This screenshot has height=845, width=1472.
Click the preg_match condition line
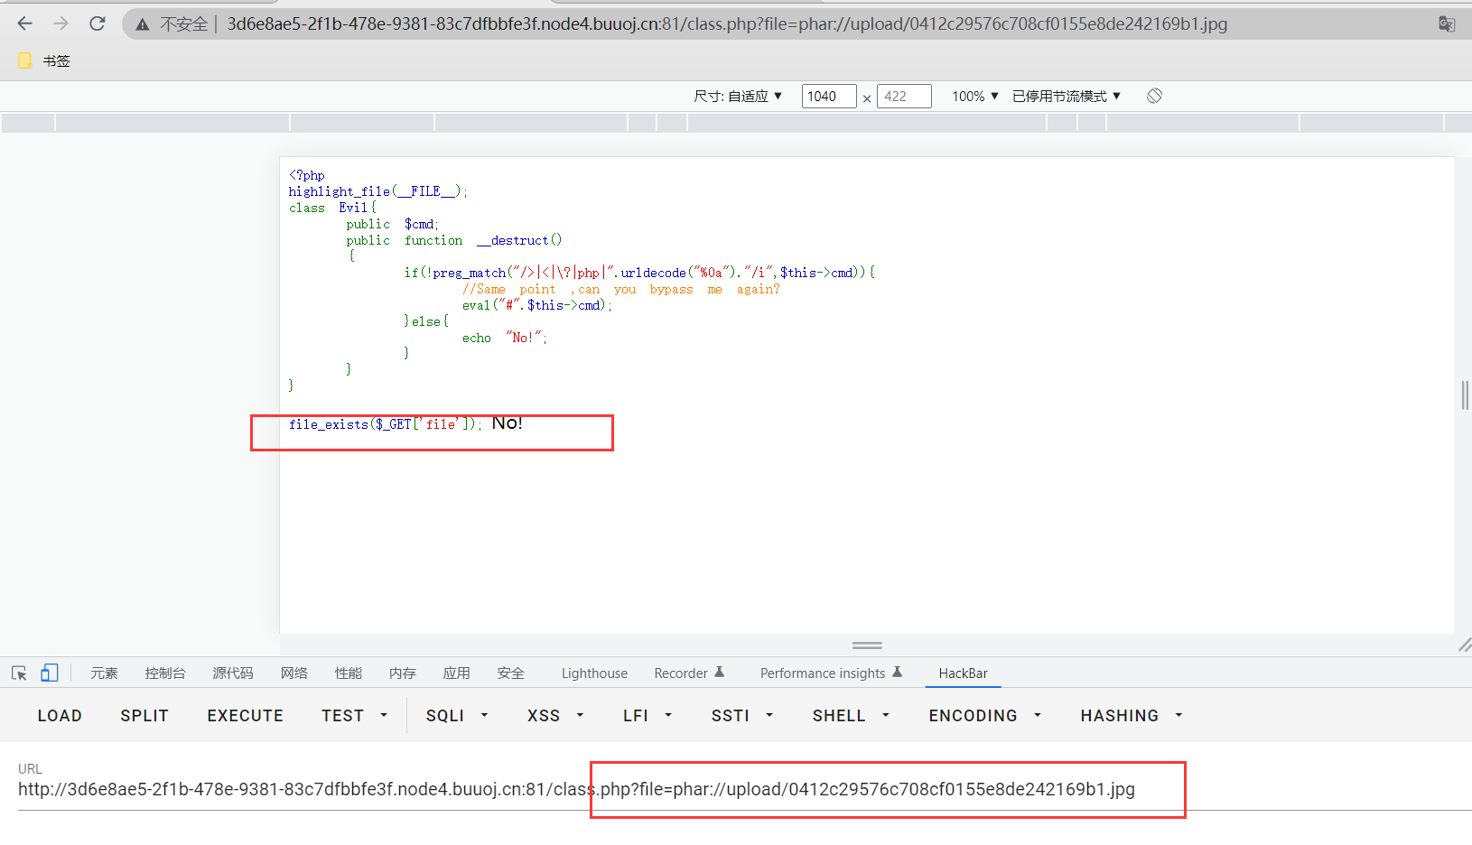click(639, 273)
